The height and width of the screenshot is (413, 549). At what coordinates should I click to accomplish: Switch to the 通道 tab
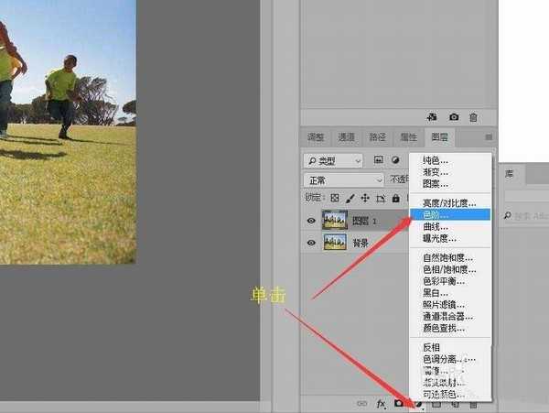346,137
